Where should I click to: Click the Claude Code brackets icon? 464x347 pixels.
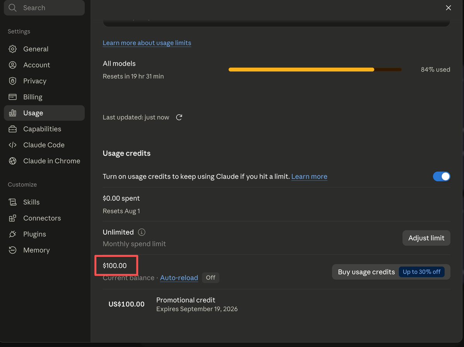[13, 145]
